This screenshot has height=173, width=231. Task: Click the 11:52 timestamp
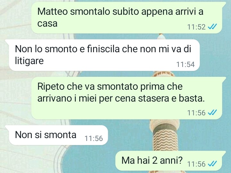click(x=196, y=27)
